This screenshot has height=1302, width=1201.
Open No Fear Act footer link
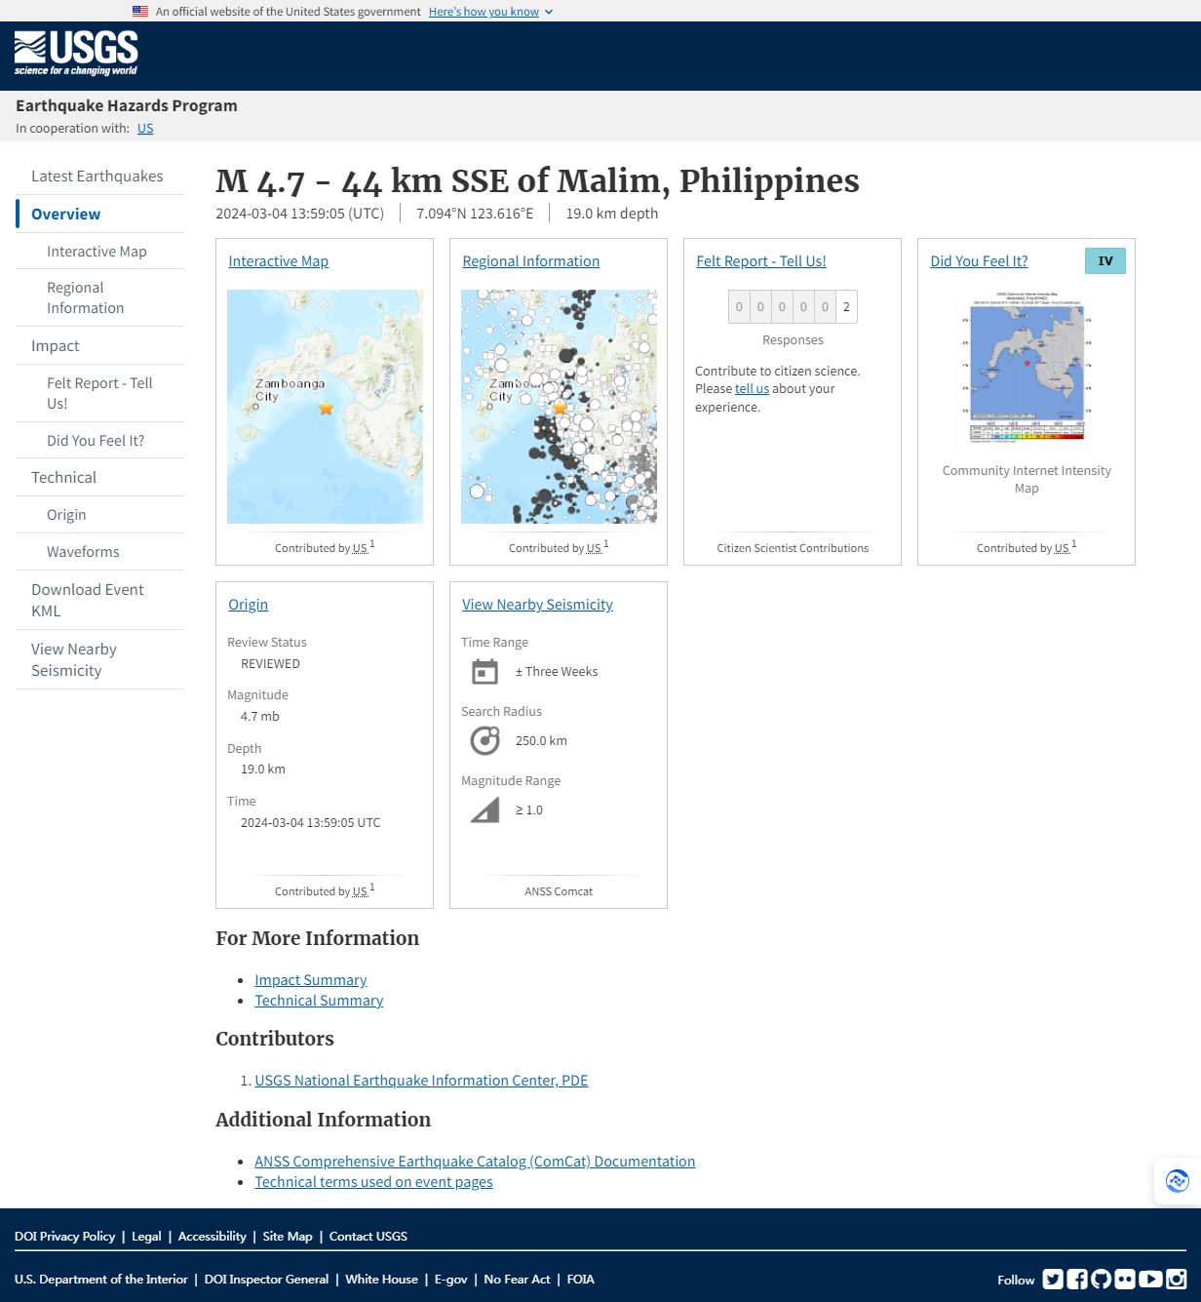tap(517, 1280)
